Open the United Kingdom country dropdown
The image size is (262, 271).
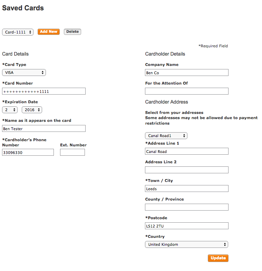(186, 244)
